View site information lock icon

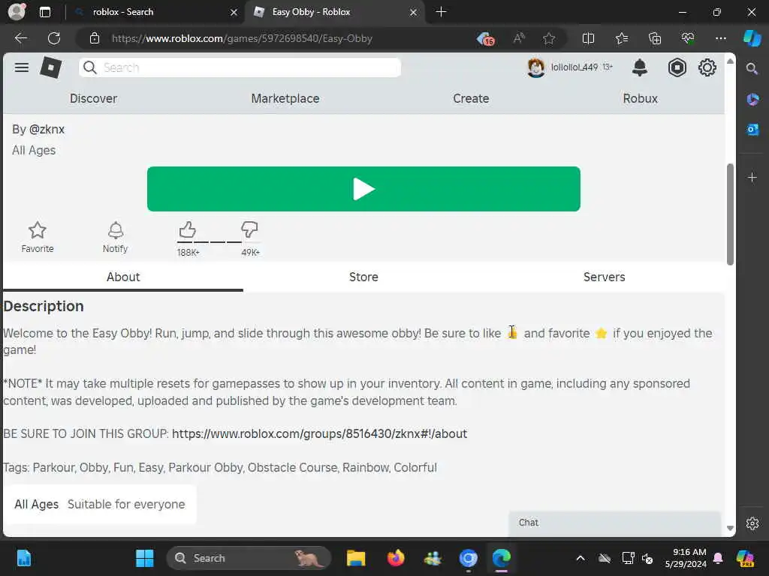(x=95, y=38)
